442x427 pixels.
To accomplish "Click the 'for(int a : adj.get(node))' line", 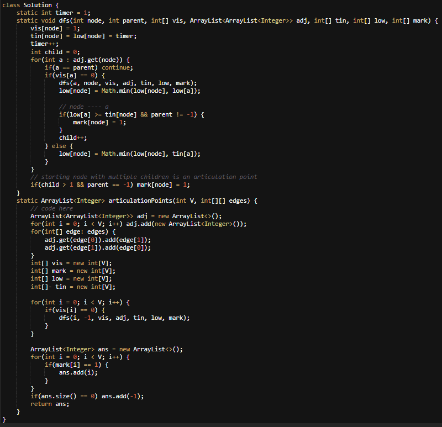I will (80, 60).
